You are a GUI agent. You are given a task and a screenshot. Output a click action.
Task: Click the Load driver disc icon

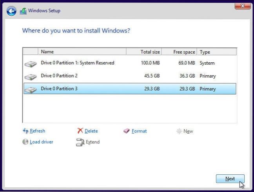(x=26, y=142)
